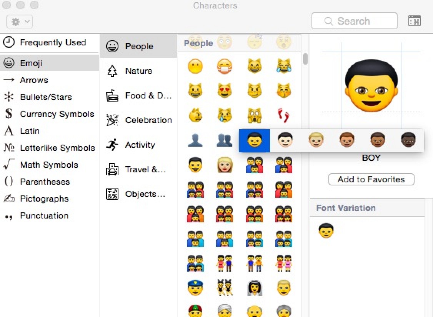Select the default yellow boy emoji

(x=255, y=140)
